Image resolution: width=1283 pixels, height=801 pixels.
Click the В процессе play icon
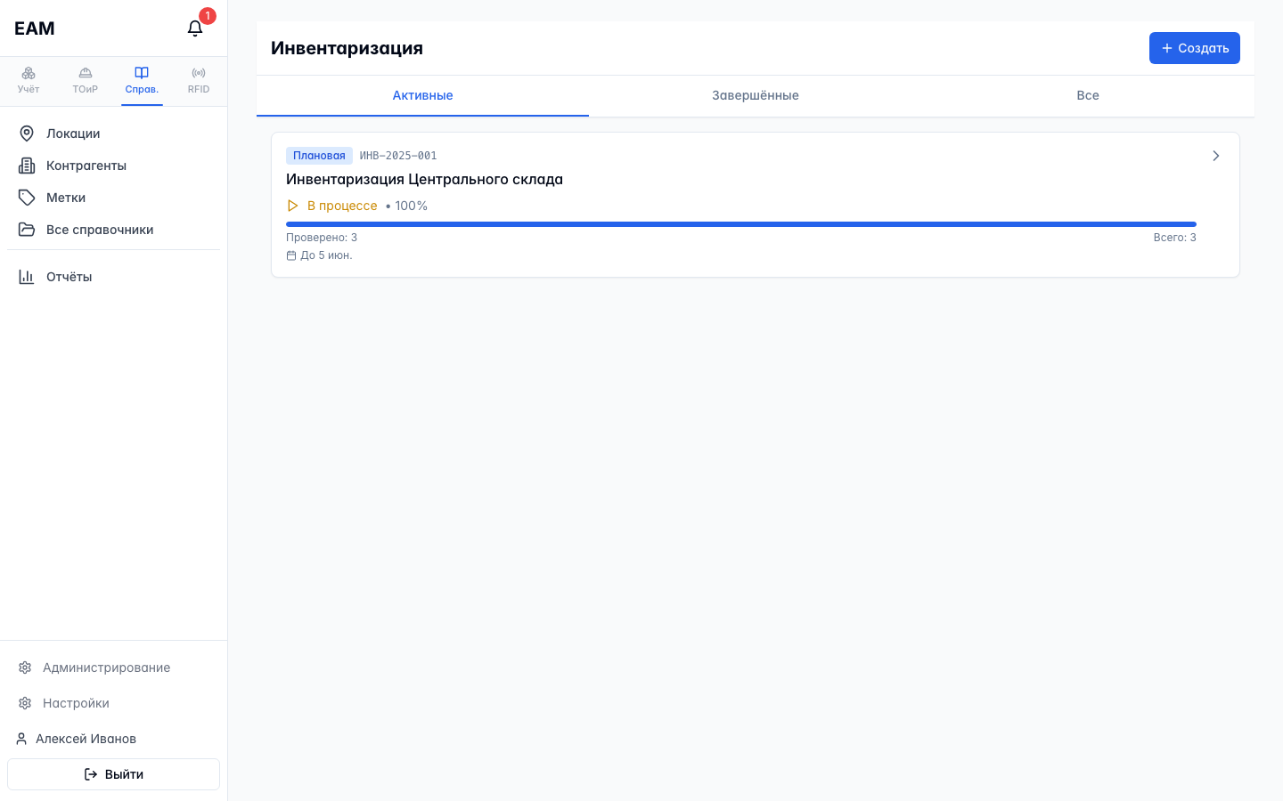292,206
